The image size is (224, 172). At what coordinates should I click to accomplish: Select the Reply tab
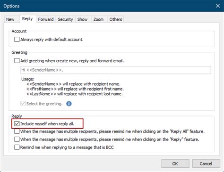pos(27,19)
